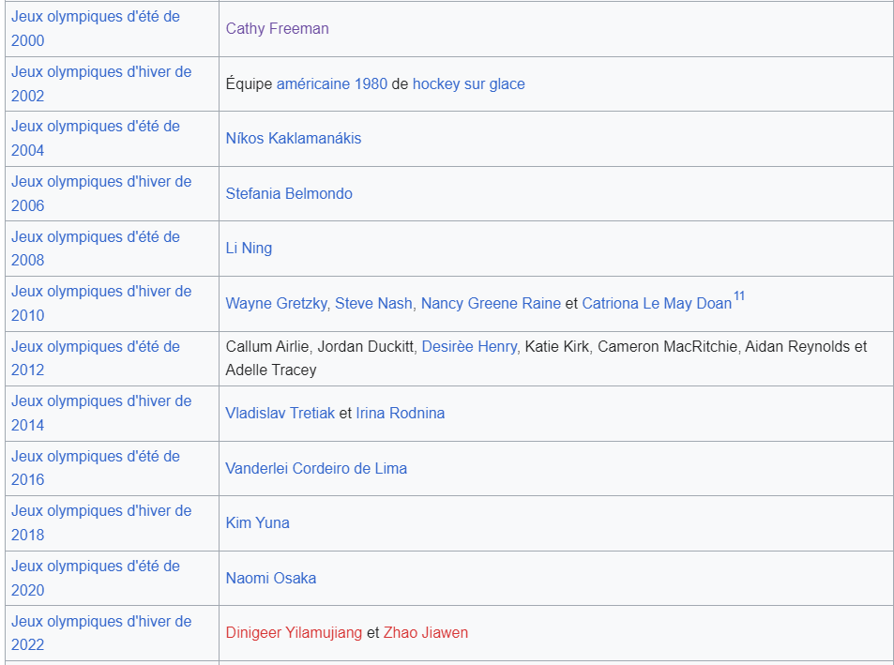Image resolution: width=894 pixels, height=665 pixels.
Task: Open the Jeux olympiques d'hiver de 2010 link
Action: click(101, 303)
